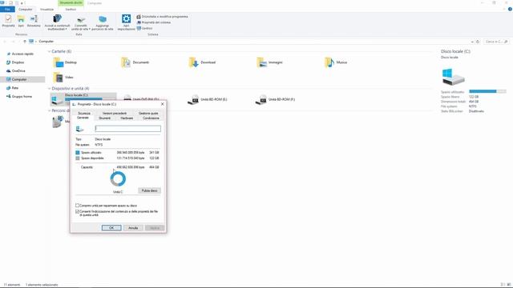Select Dropbox in navigation pane

15,62
